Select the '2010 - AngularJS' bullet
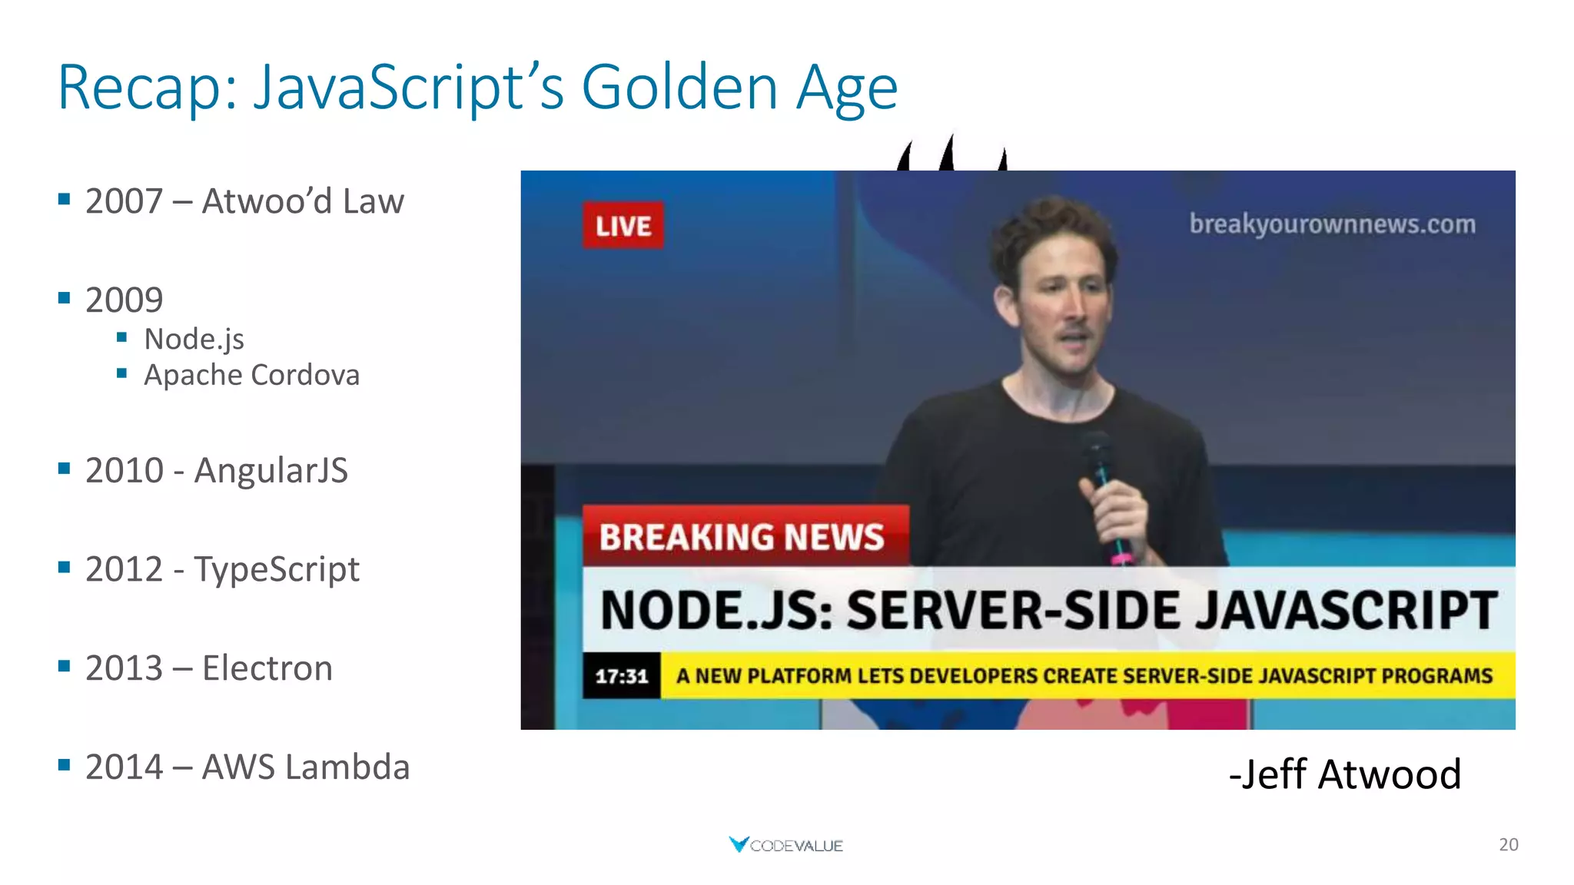The image size is (1574, 885). click(x=216, y=470)
